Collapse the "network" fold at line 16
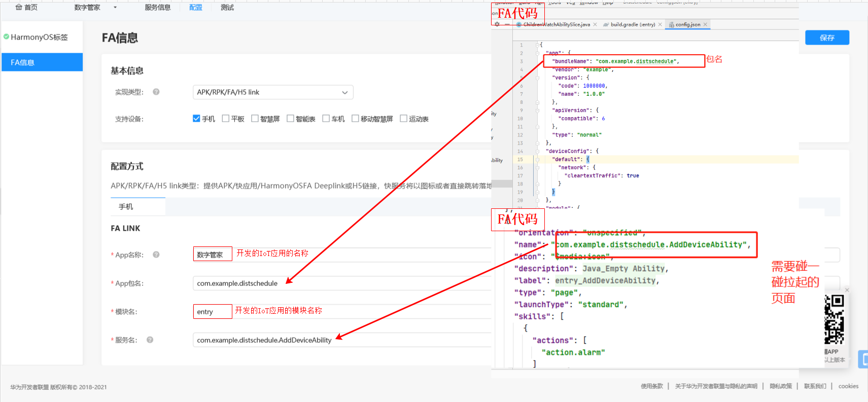 coord(537,167)
